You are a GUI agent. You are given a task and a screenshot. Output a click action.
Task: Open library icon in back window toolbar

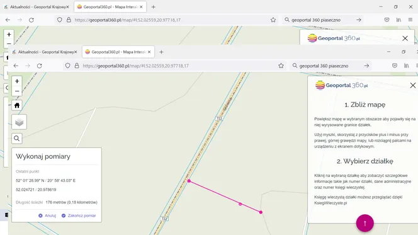tap(398, 20)
